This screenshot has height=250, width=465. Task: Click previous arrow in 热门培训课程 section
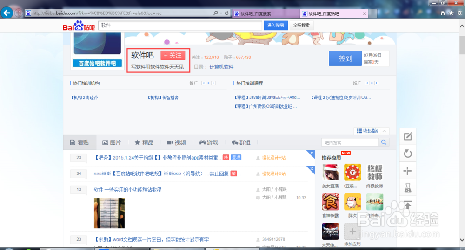[x=367, y=83]
